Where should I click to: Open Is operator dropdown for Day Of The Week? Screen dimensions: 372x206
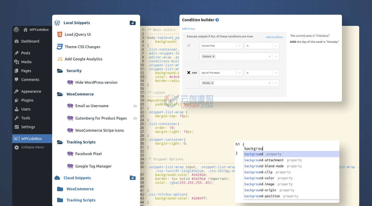pyautogui.click(x=262, y=73)
